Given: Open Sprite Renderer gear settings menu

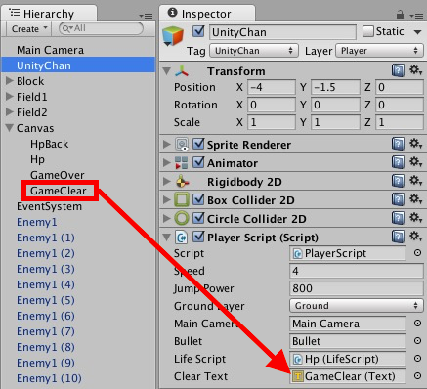Looking at the screenshot, I should (x=415, y=144).
